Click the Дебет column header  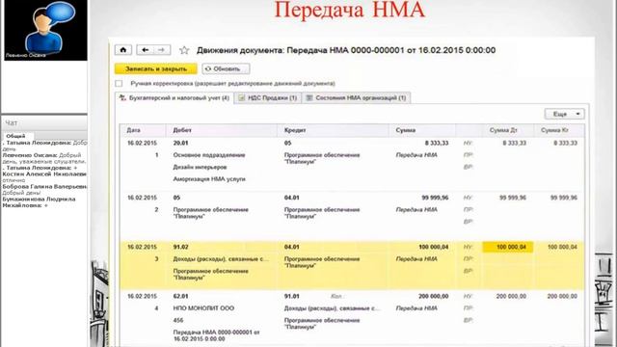point(222,130)
